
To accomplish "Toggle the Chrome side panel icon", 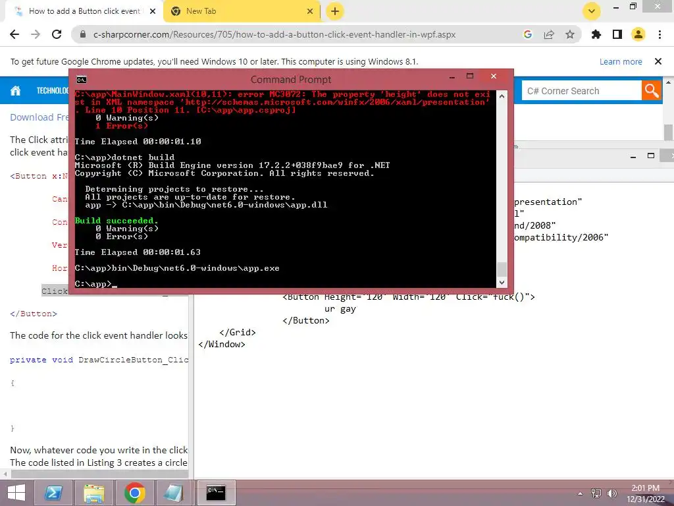I will (x=617, y=34).
